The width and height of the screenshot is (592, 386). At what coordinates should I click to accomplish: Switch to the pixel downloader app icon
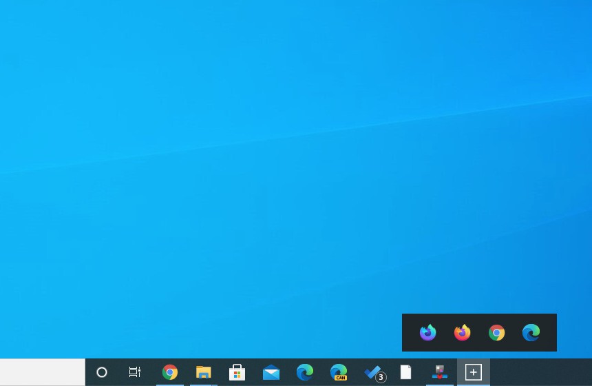click(439, 372)
